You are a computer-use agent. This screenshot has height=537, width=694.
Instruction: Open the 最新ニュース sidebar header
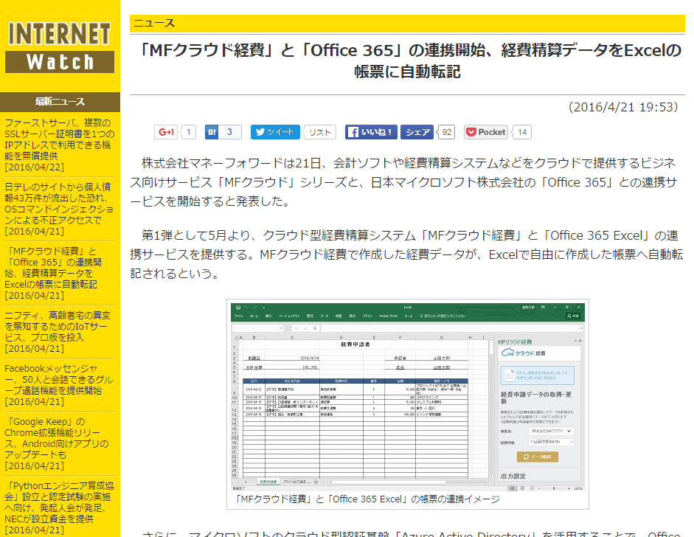[x=60, y=102]
